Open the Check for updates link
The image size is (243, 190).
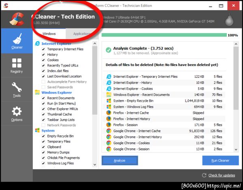click(x=222, y=175)
